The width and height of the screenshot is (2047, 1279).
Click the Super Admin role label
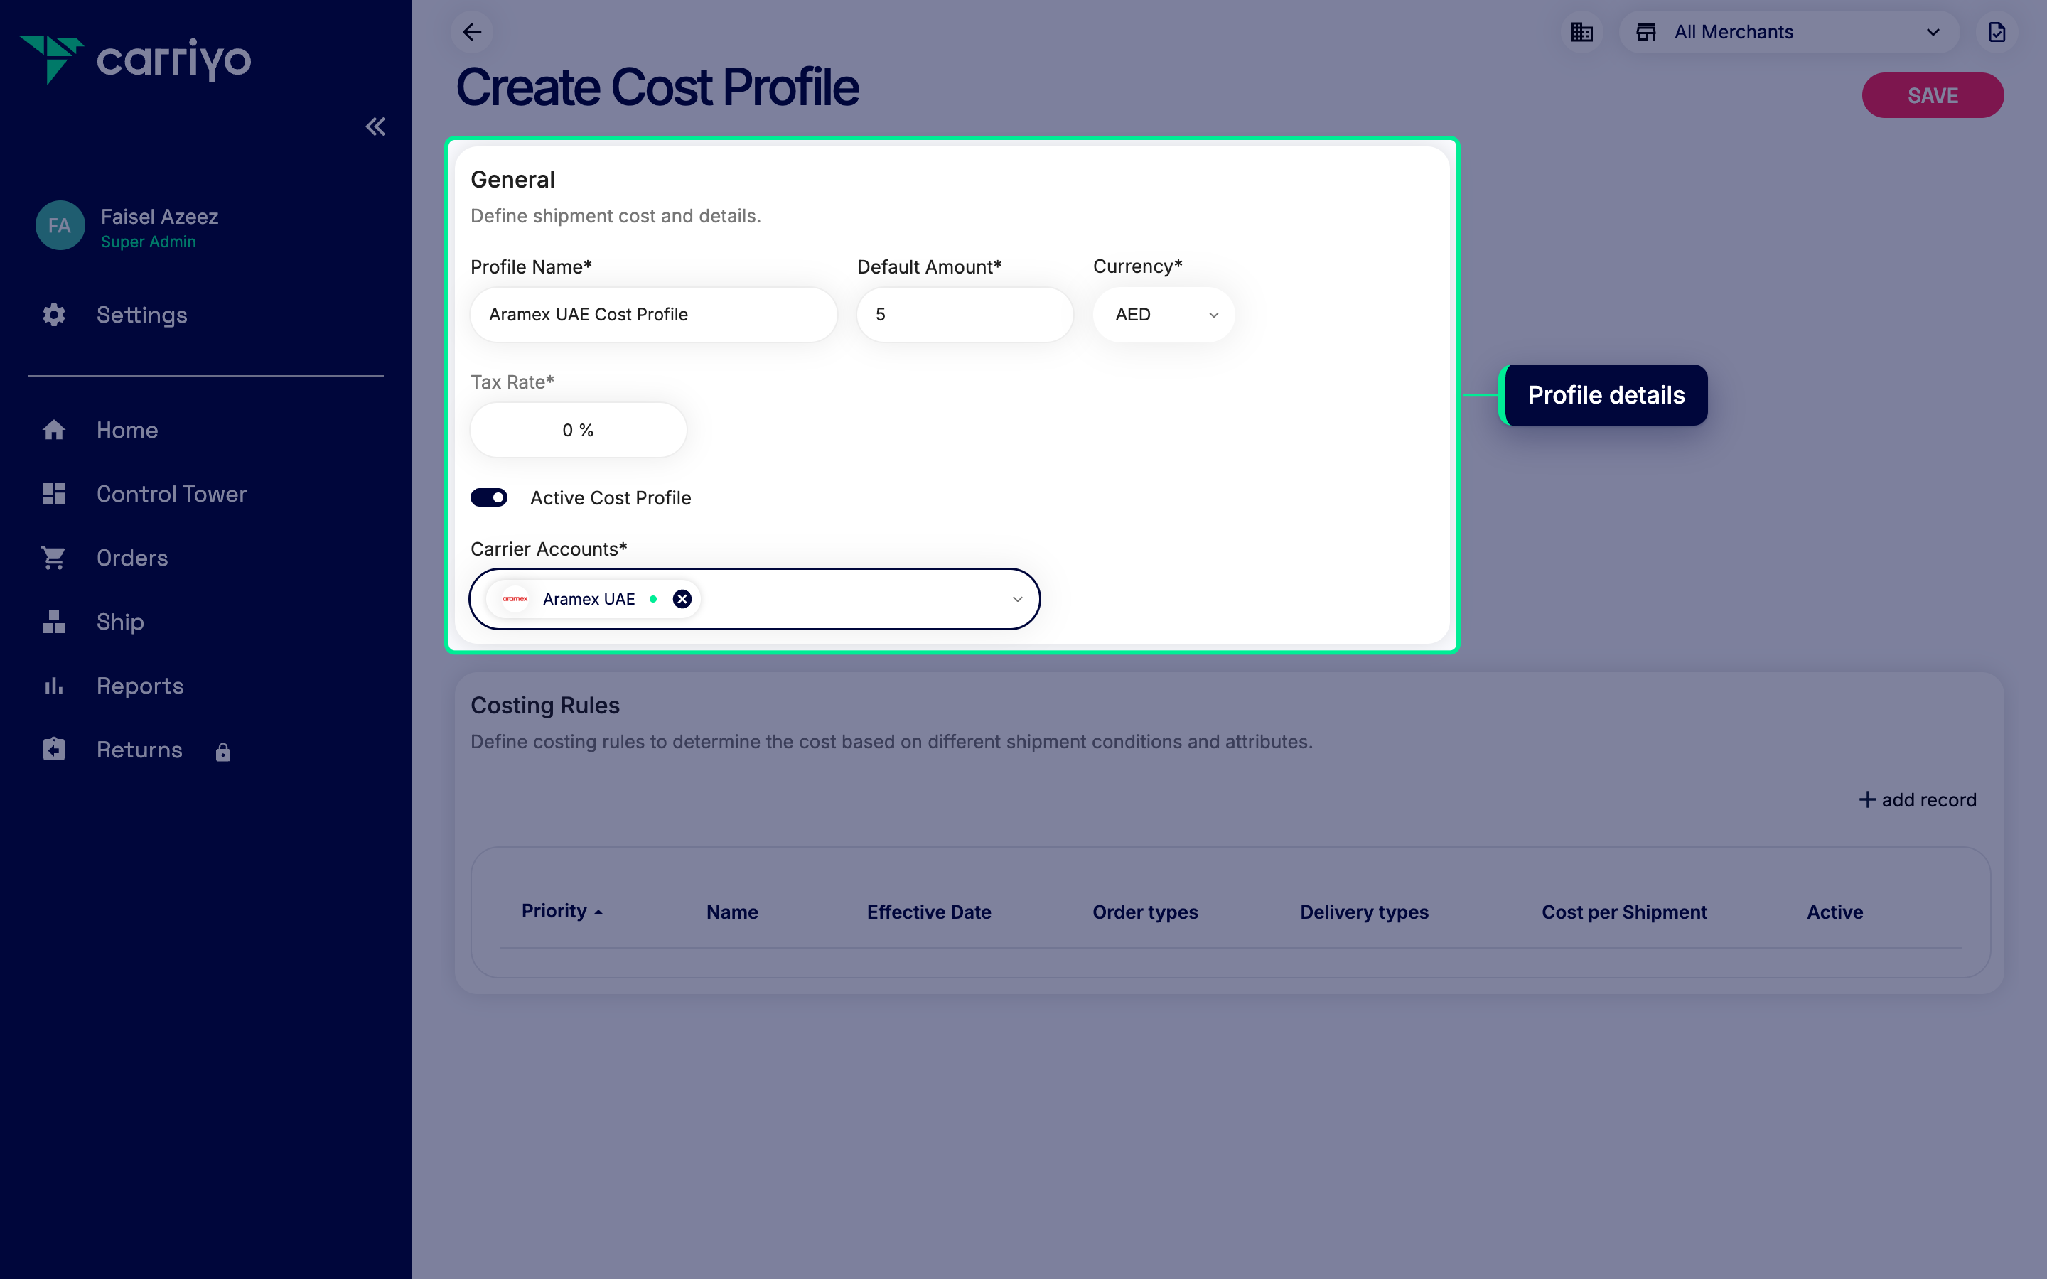pos(148,242)
